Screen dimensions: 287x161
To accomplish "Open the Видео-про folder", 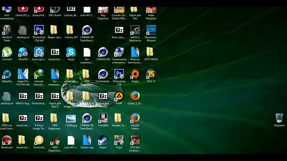I will pyautogui.click(x=54, y=30).
